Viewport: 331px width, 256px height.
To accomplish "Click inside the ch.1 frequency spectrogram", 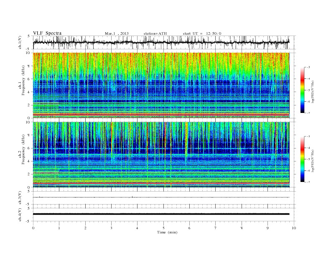I will tap(161, 85).
